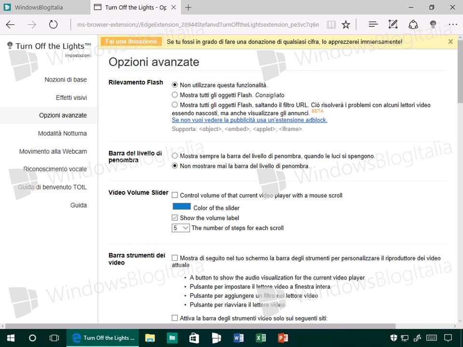Select 'Mostra tutti gli oggetti Flash. Consigliato' option
Image resolution: width=463 pixels, height=347 pixels.
tap(175, 95)
